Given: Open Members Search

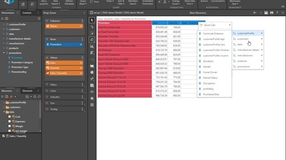Looking at the screenshot, I should tap(133, 2).
